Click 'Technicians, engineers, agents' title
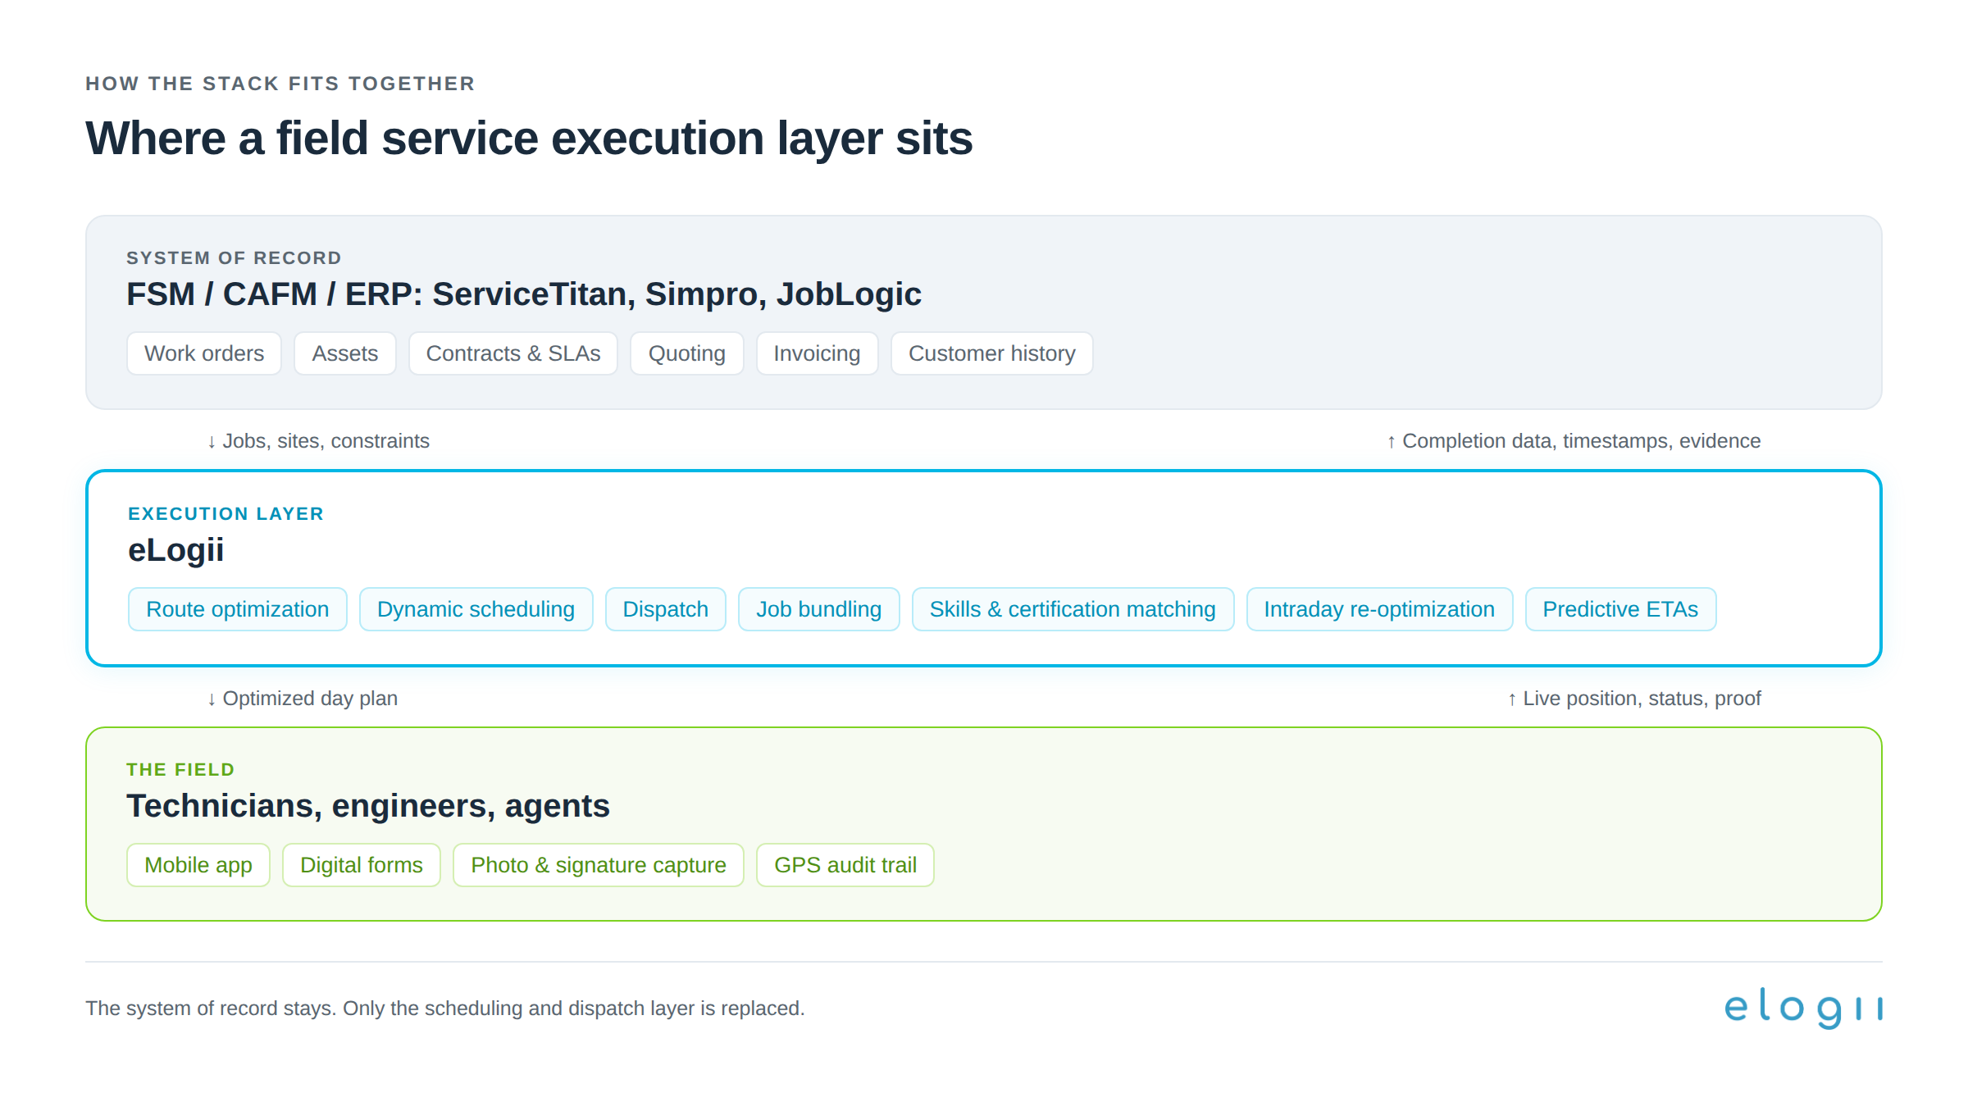This screenshot has height=1102, width=1968. pos(368,806)
